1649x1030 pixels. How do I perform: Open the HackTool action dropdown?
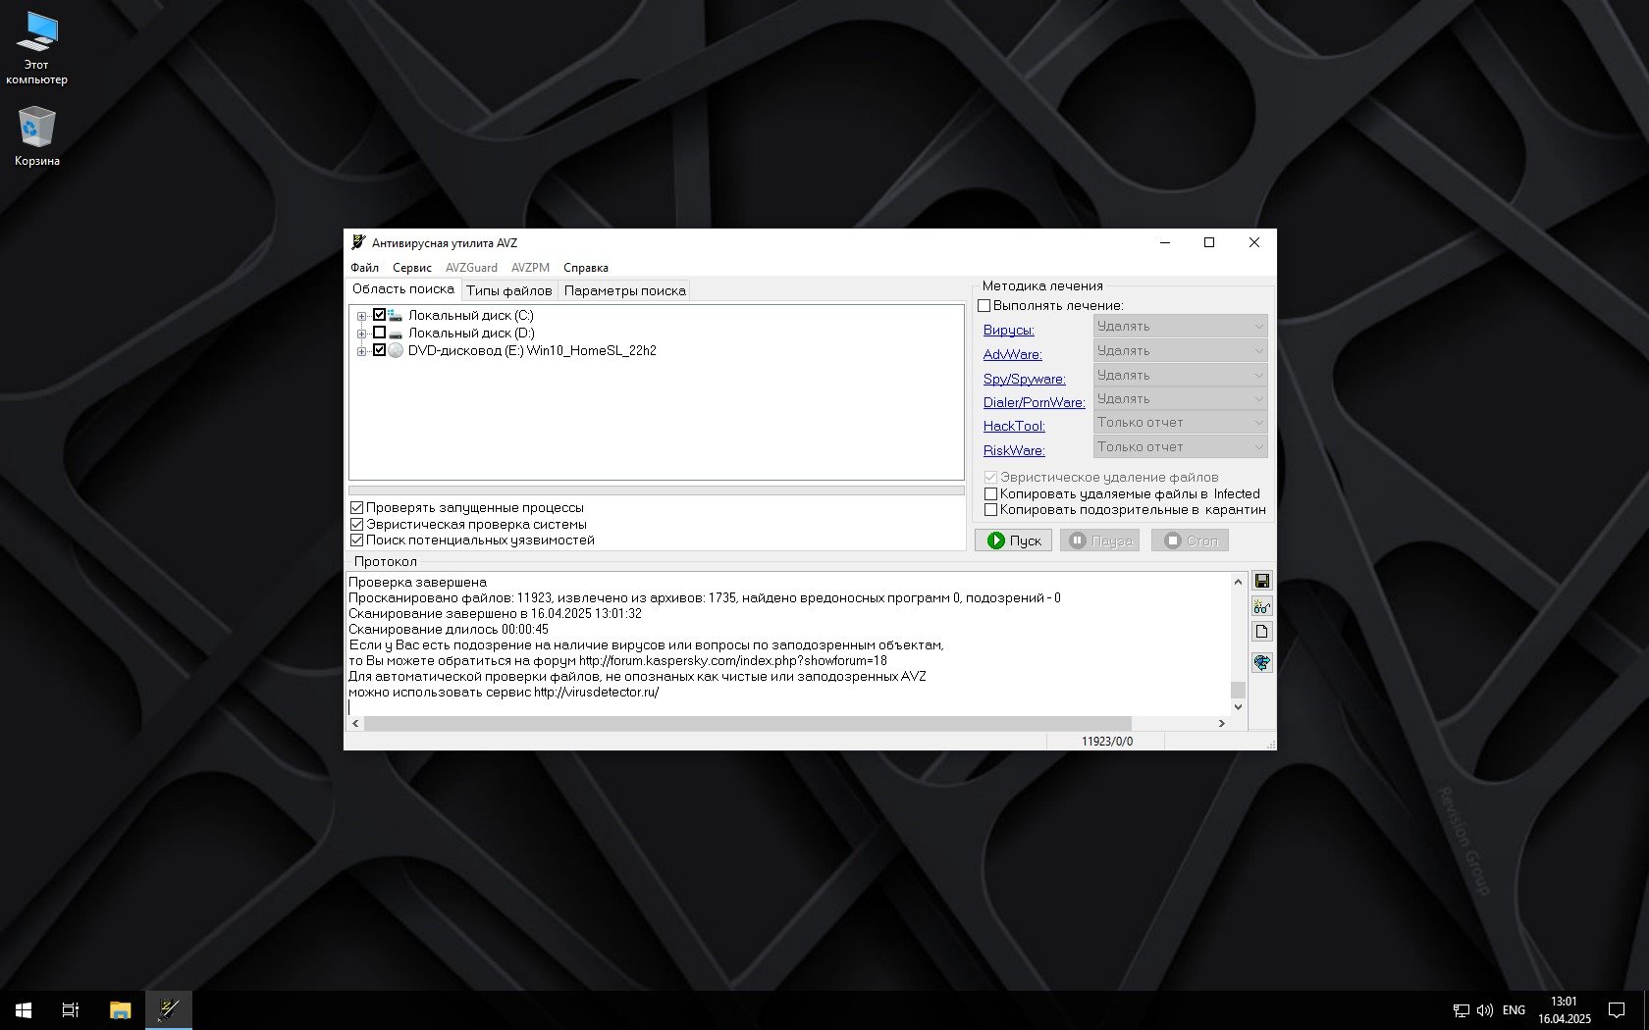[1180, 423]
